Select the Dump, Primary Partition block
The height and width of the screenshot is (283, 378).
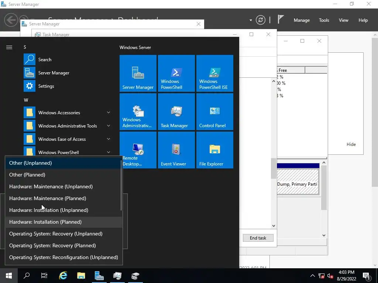[298, 182]
